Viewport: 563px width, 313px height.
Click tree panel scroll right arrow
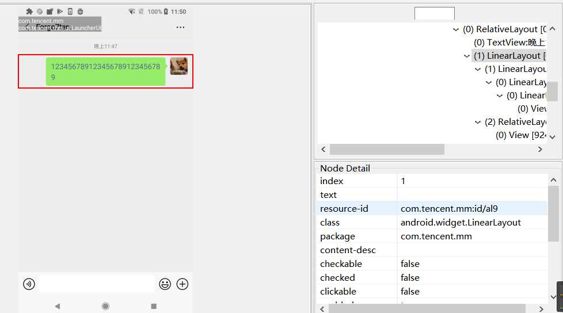click(540, 150)
